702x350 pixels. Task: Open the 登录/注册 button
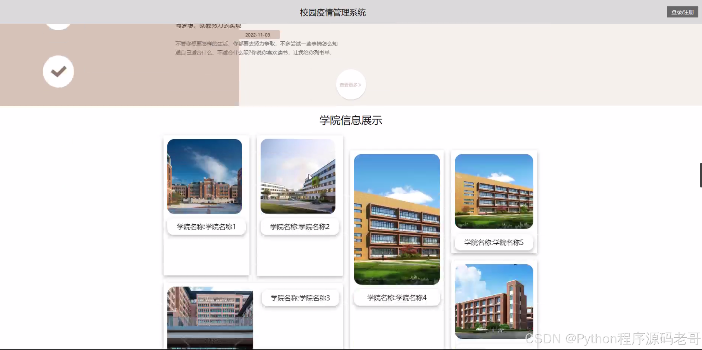[x=682, y=12]
